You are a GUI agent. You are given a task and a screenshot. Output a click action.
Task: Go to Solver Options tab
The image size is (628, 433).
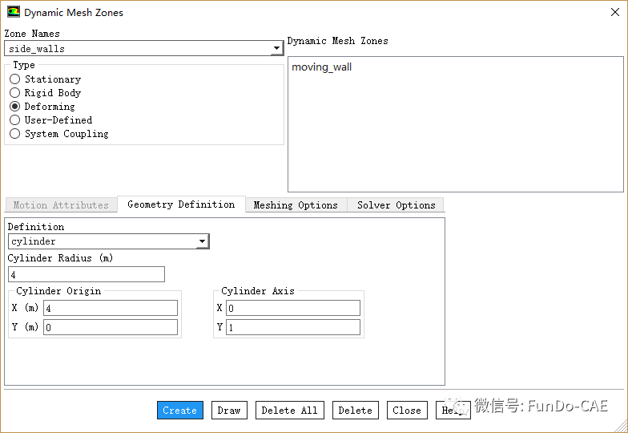point(396,205)
